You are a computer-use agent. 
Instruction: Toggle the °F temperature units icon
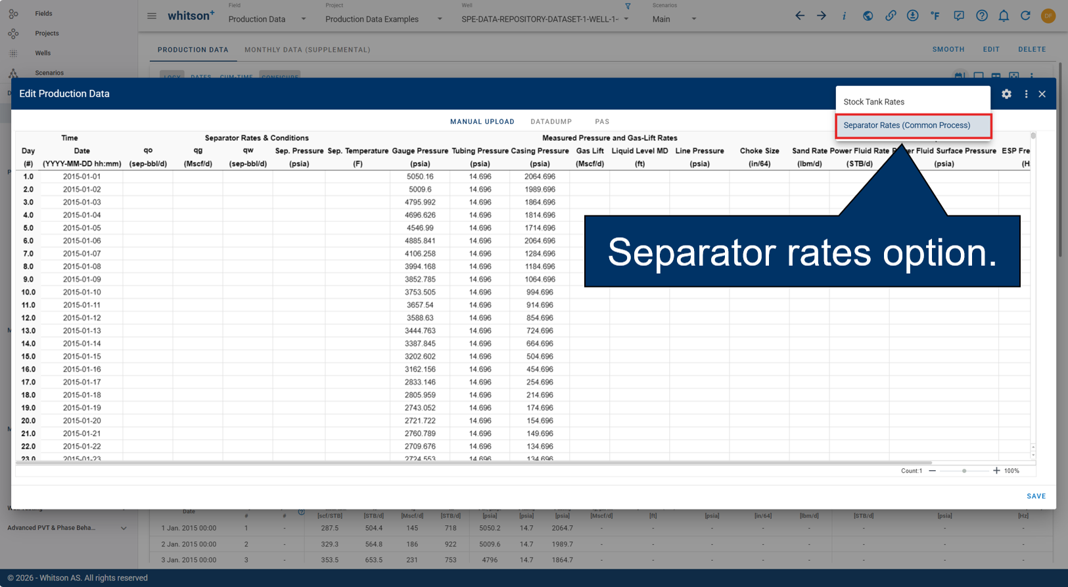[935, 16]
